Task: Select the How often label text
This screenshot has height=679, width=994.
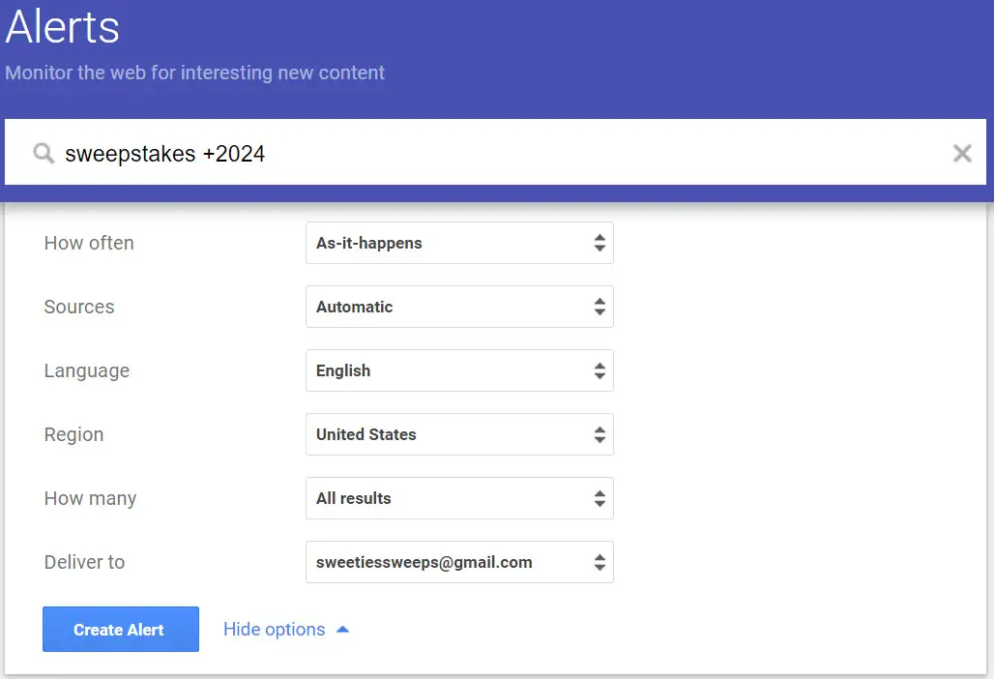Action: point(88,243)
